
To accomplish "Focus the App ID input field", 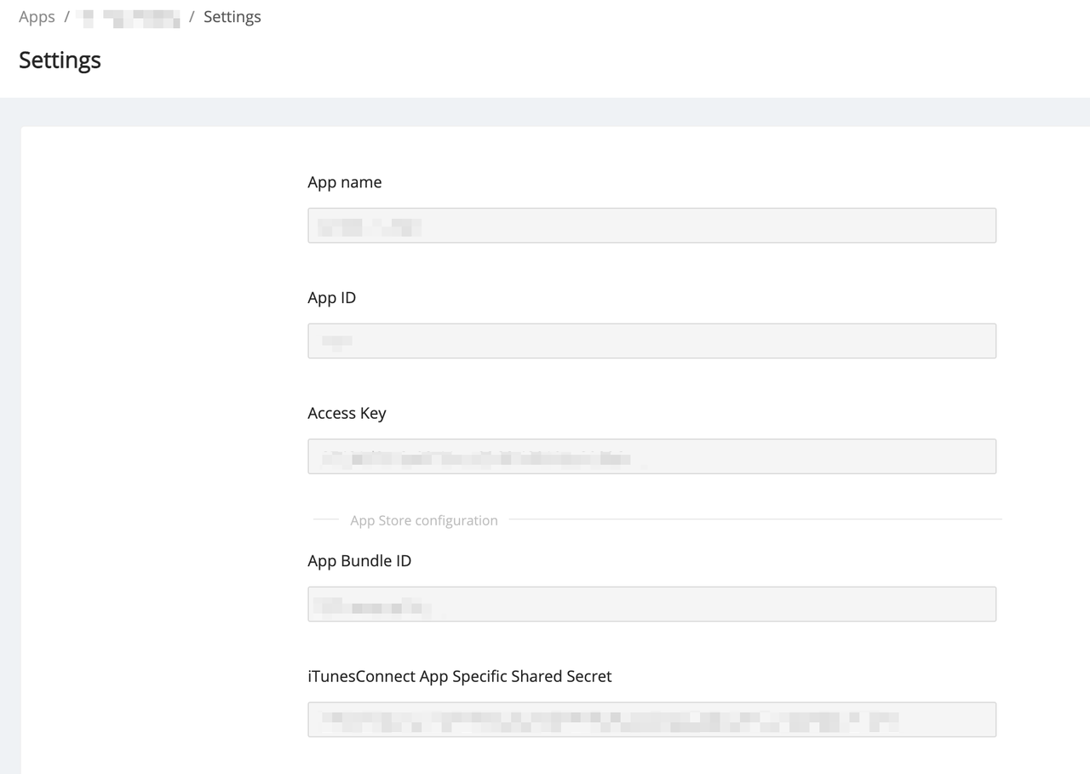I will (x=651, y=341).
